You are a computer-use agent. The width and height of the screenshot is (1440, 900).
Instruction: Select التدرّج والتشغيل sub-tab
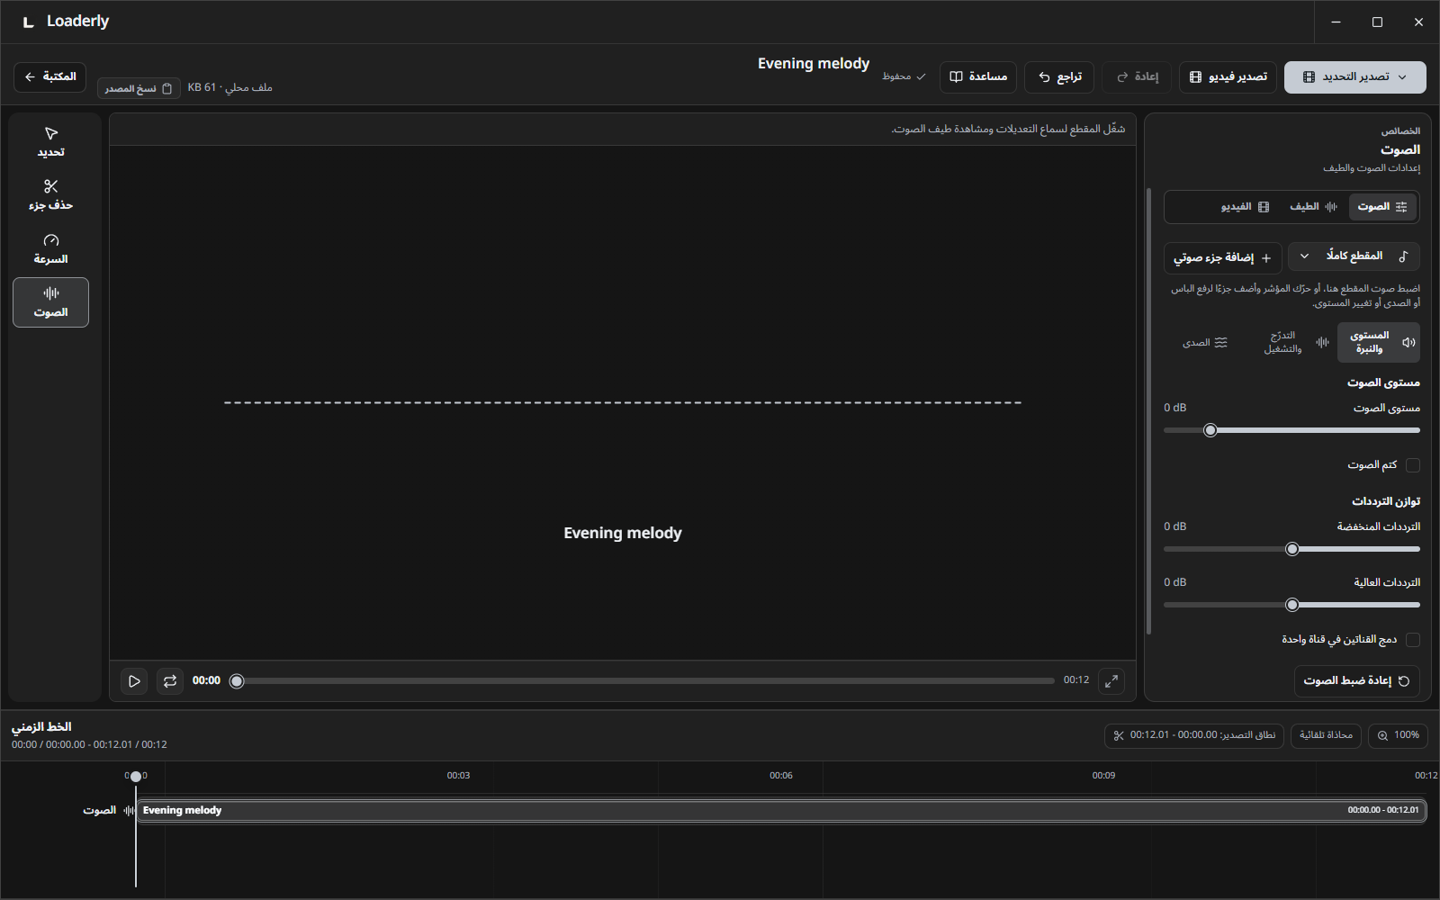click(1294, 342)
